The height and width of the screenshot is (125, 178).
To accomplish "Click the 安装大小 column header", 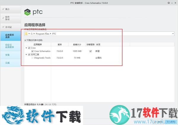I will tap(77, 44).
